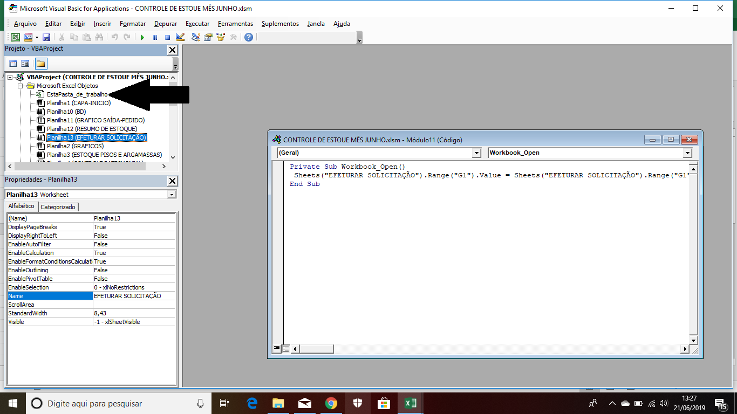Open the Object Browser toolbar icon

[221, 37]
